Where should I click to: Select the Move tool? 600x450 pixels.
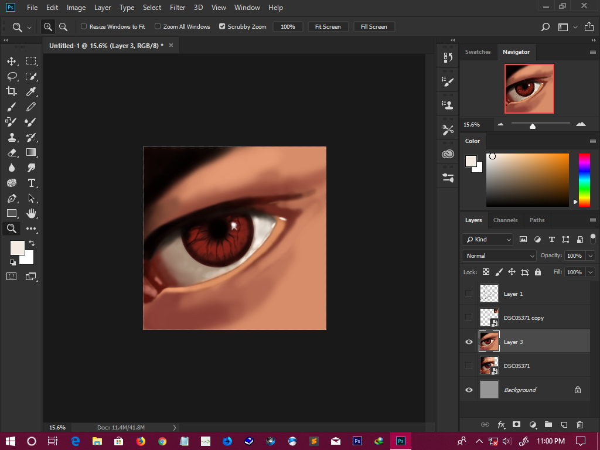tap(12, 61)
